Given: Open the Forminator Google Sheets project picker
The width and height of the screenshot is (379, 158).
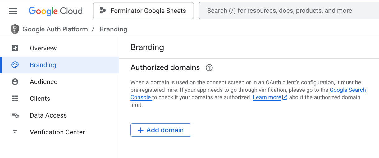Looking at the screenshot, I should (143, 11).
